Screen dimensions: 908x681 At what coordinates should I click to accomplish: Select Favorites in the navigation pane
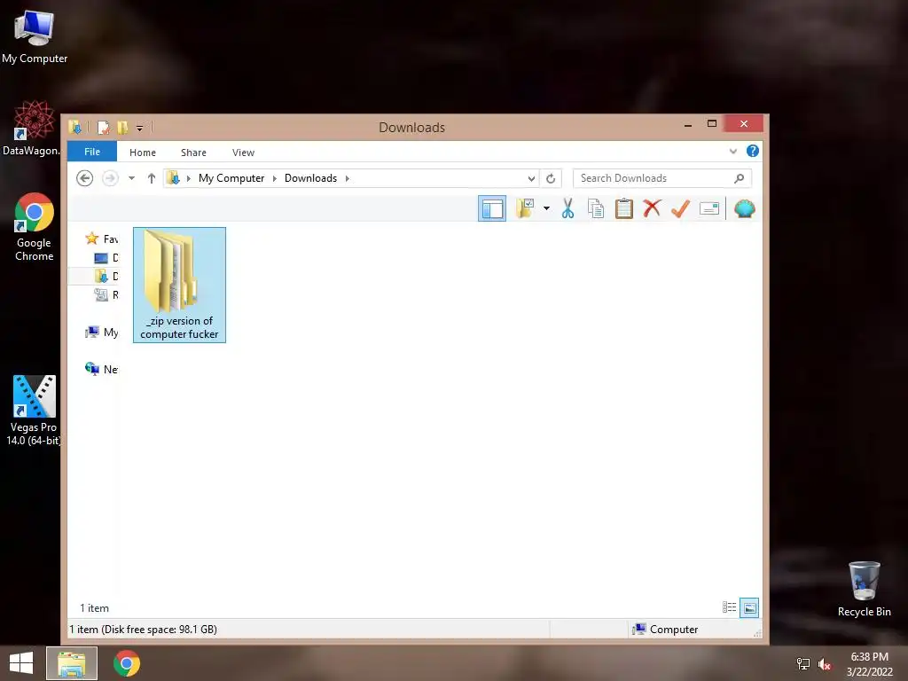(102, 239)
